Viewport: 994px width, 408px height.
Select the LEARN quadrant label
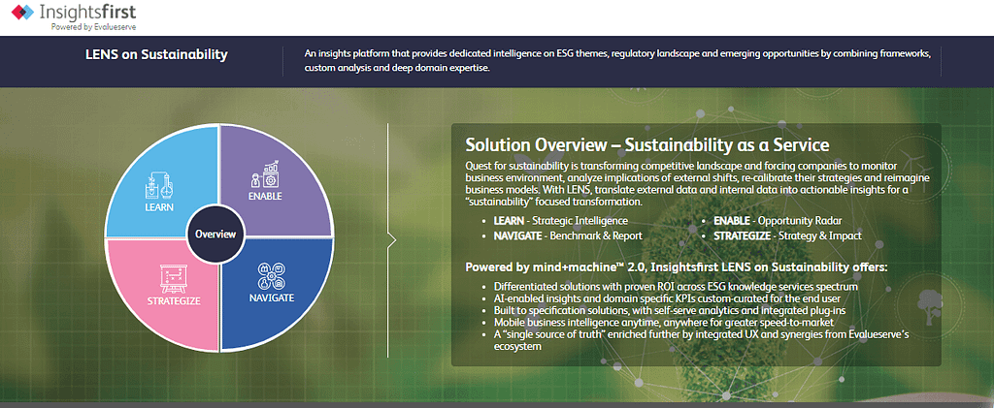click(x=158, y=207)
